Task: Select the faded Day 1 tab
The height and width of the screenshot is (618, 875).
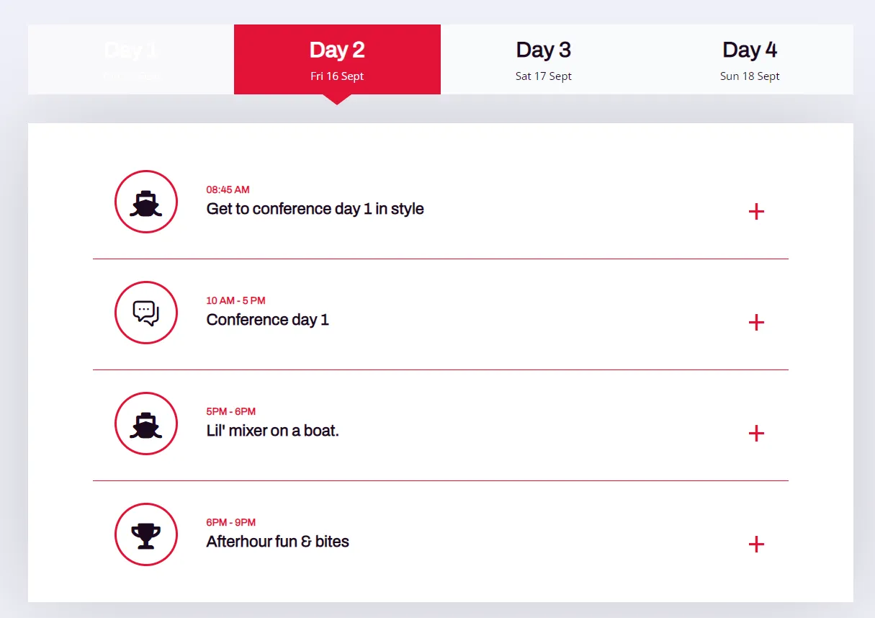Action: click(x=131, y=60)
